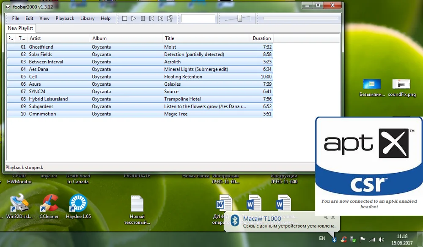Open the Новый текстовый document icon
The height and width of the screenshot is (247, 423).
137,210
